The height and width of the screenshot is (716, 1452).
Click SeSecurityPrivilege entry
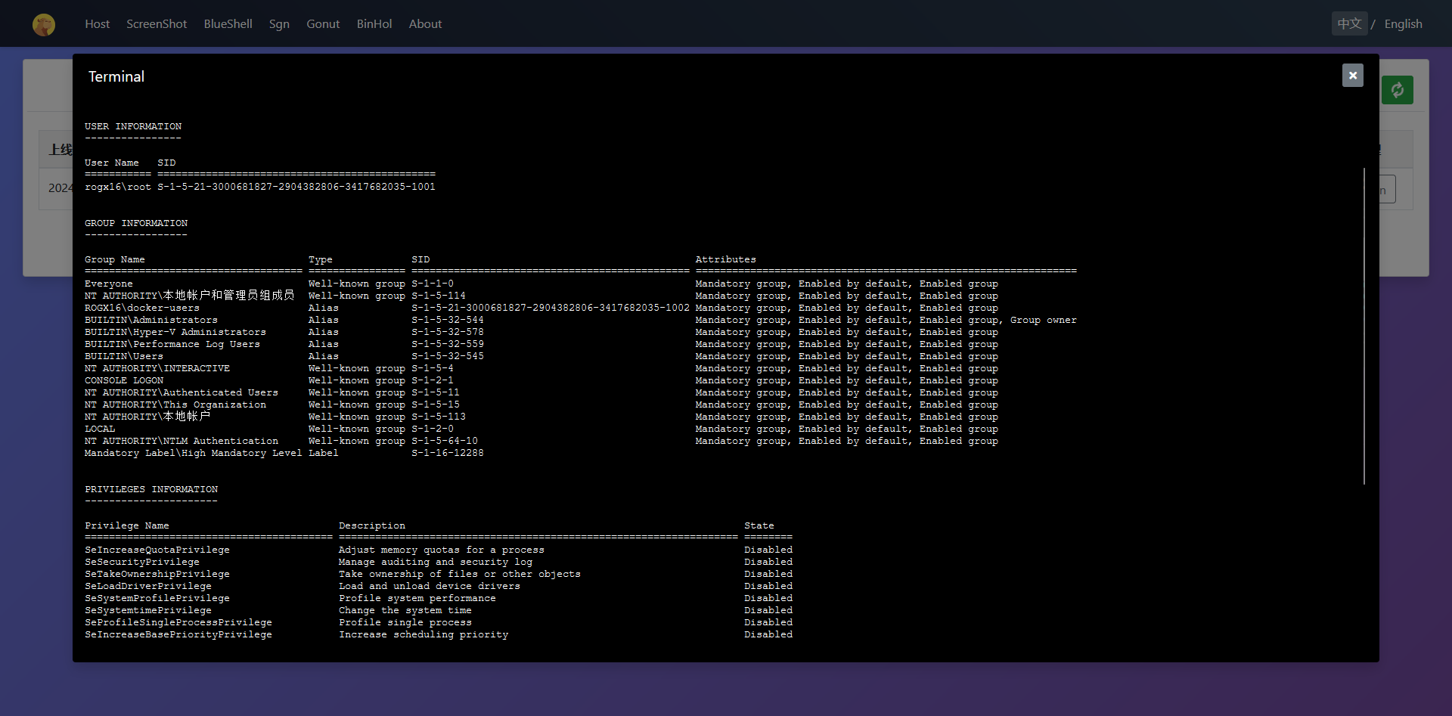pyautogui.click(x=142, y=562)
